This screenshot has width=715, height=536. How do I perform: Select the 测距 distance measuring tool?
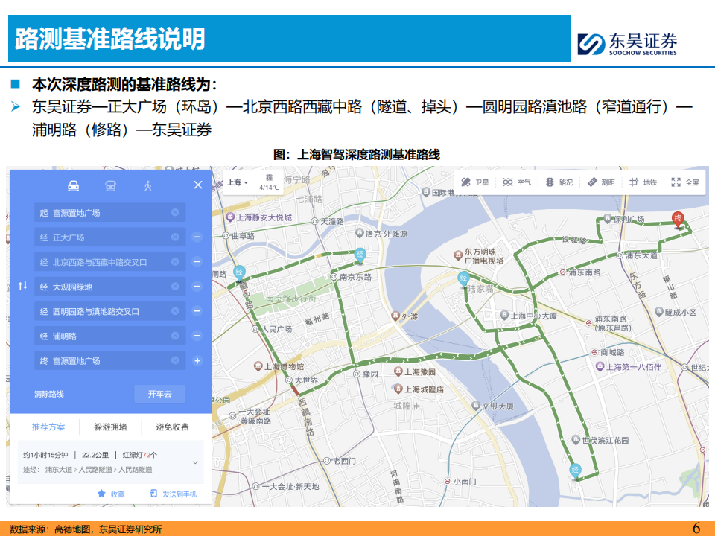601,182
